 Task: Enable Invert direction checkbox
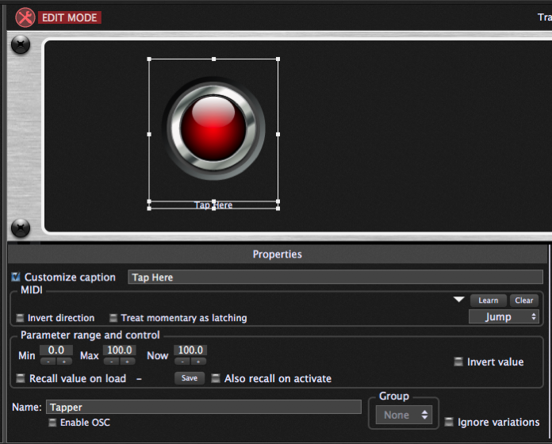pyautogui.click(x=20, y=318)
